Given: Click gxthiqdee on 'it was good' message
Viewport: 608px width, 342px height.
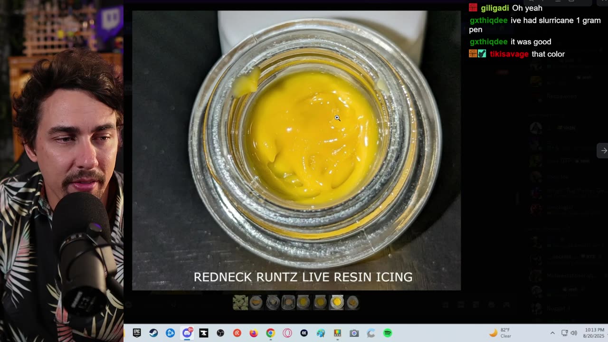Looking at the screenshot, I should pyautogui.click(x=488, y=42).
